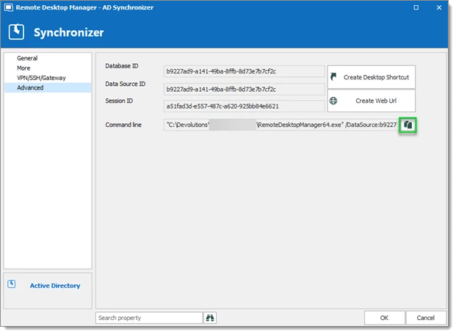The width and height of the screenshot is (456, 334).
Task: Copy the command line to clipboard
Action: (x=408, y=125)
